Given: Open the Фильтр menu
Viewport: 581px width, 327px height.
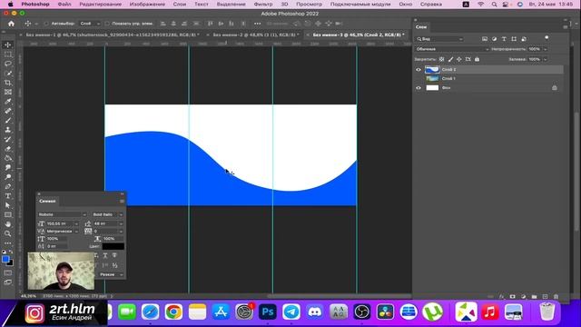Looking at the screenshot, I should coord(262,4).
